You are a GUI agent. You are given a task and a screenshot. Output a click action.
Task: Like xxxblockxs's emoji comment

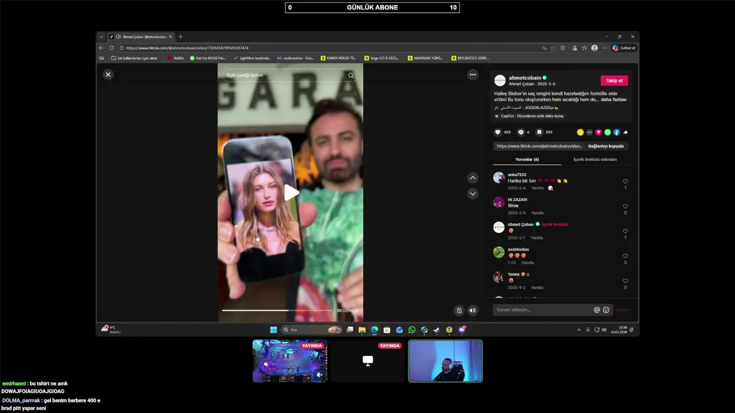click(x=625, y=256)
